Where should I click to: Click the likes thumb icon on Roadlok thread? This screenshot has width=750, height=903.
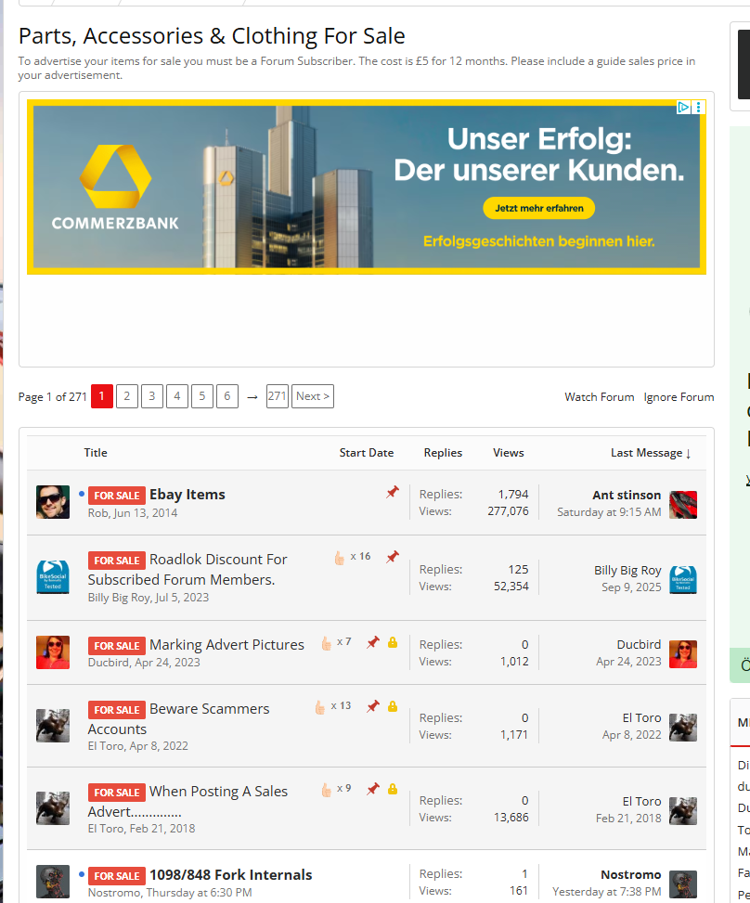point(340,558)
